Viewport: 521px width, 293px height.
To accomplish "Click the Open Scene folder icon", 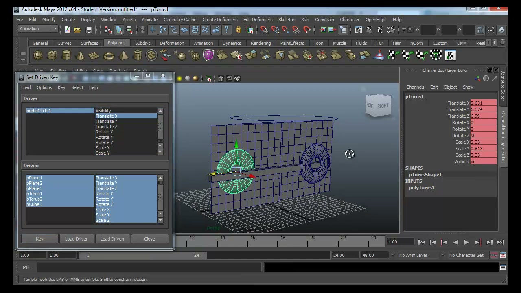I will (x=77, y=30).
